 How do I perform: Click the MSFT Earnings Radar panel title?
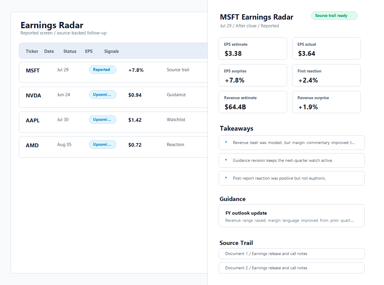point(257,17)
